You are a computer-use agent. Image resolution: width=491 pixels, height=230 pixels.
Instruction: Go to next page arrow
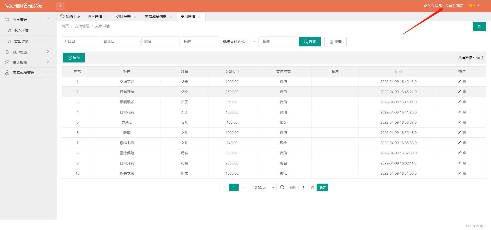click(x=243, y=187)
